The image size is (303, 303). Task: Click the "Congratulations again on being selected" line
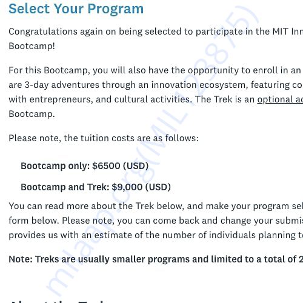coord(156,32)
